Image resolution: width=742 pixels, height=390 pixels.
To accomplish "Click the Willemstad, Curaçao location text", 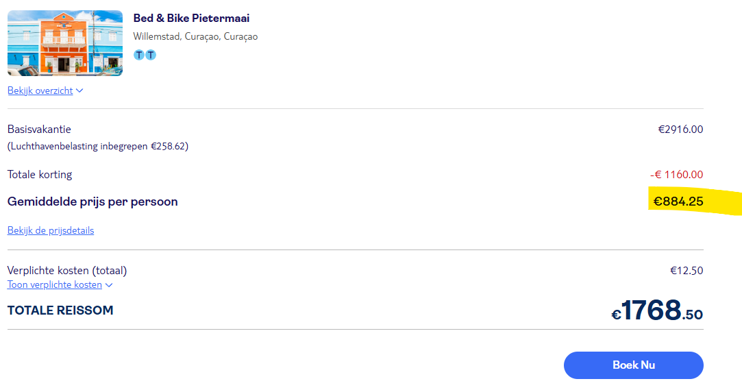I will point(195,36).
